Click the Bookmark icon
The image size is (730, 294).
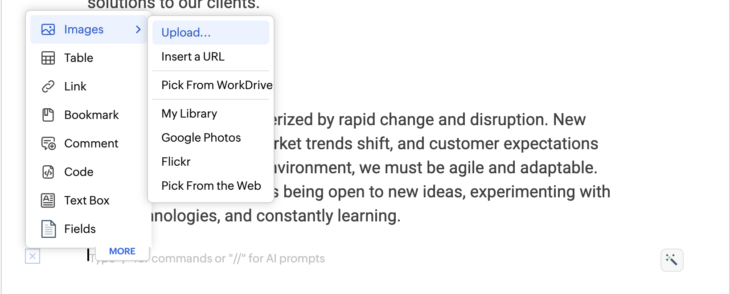tap(48, 115)
